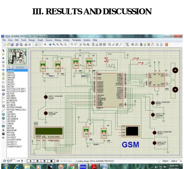Click the design overview thumbnail
This screenshot has height=169, width=184.
coord(17,56)
